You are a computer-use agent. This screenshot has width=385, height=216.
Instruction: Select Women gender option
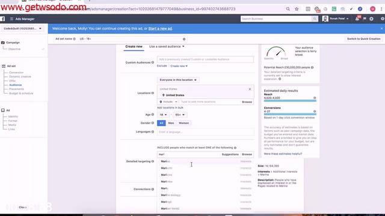184,123
